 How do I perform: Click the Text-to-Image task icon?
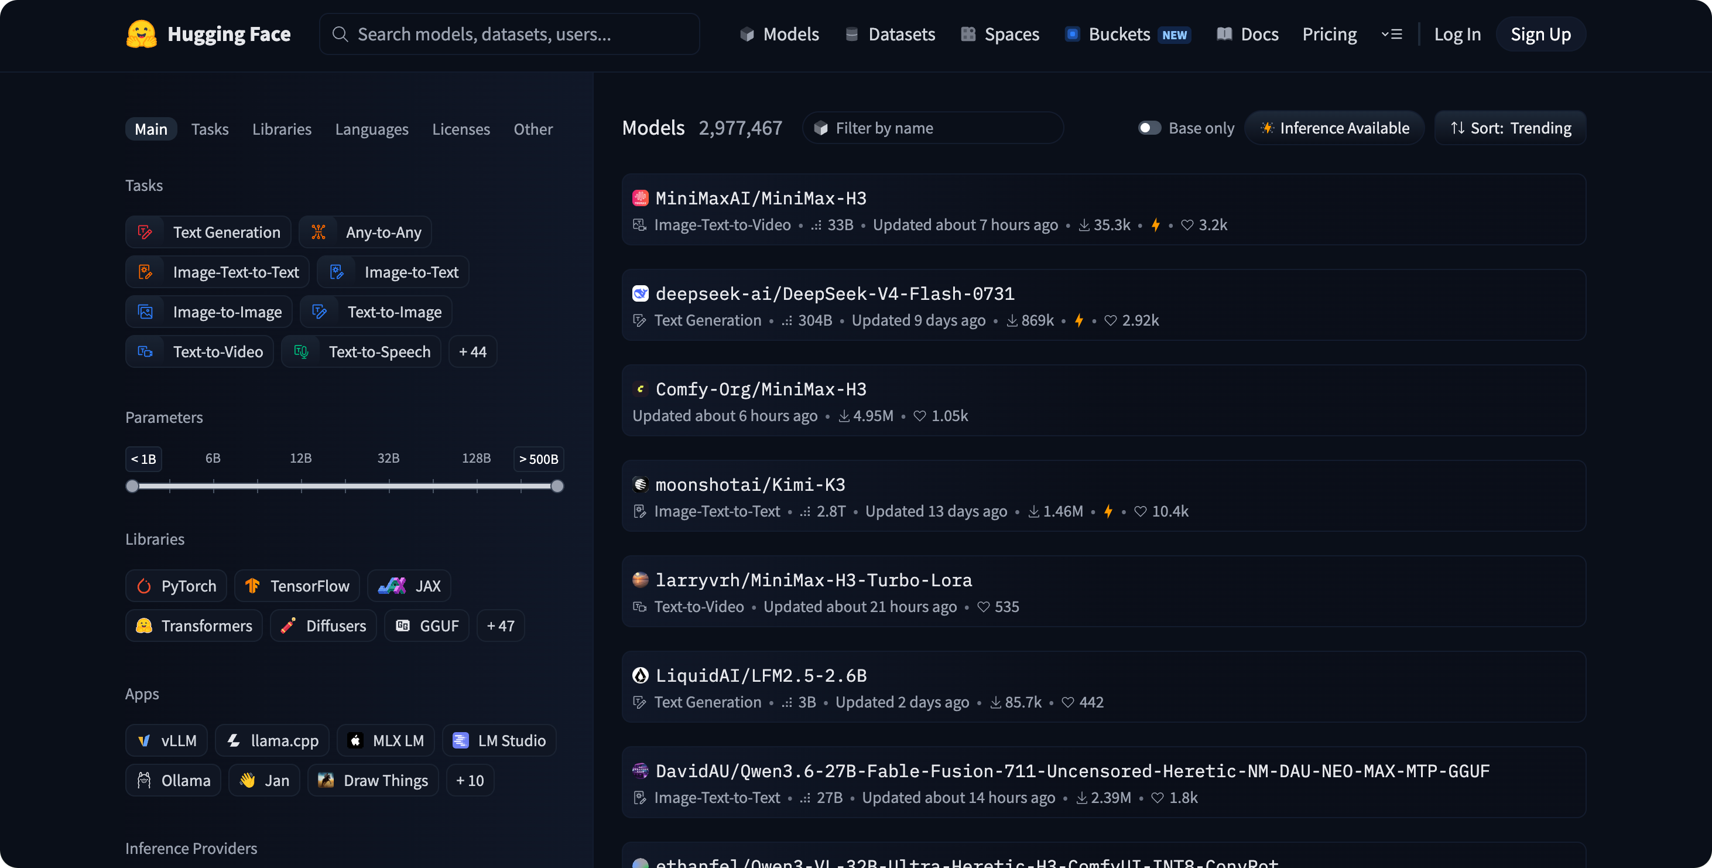[320, 312]
